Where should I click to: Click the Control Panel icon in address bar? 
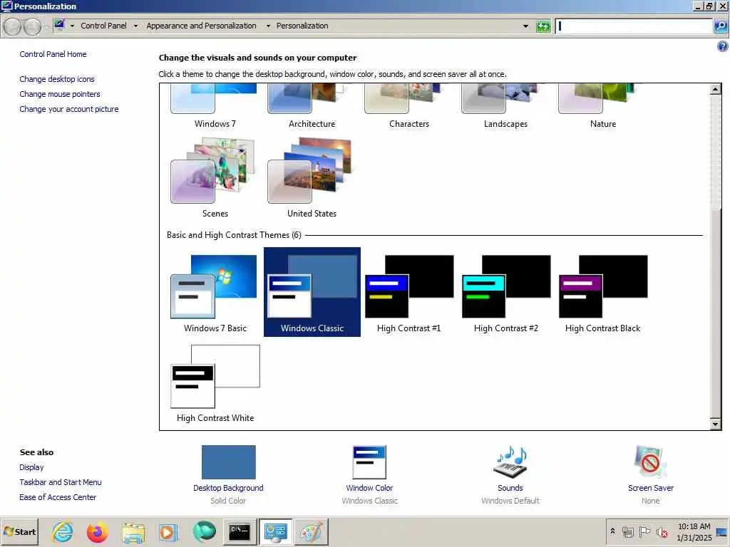click(x=59, y=25)
